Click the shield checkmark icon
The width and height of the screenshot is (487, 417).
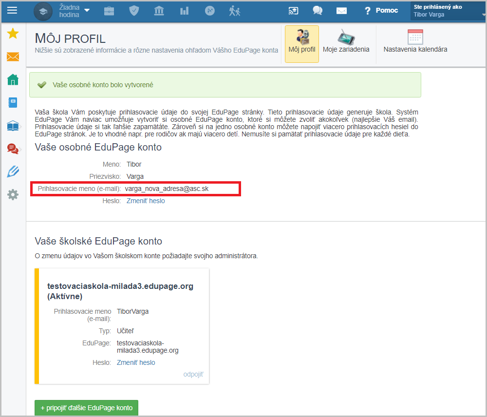click(x=134, y=11)
